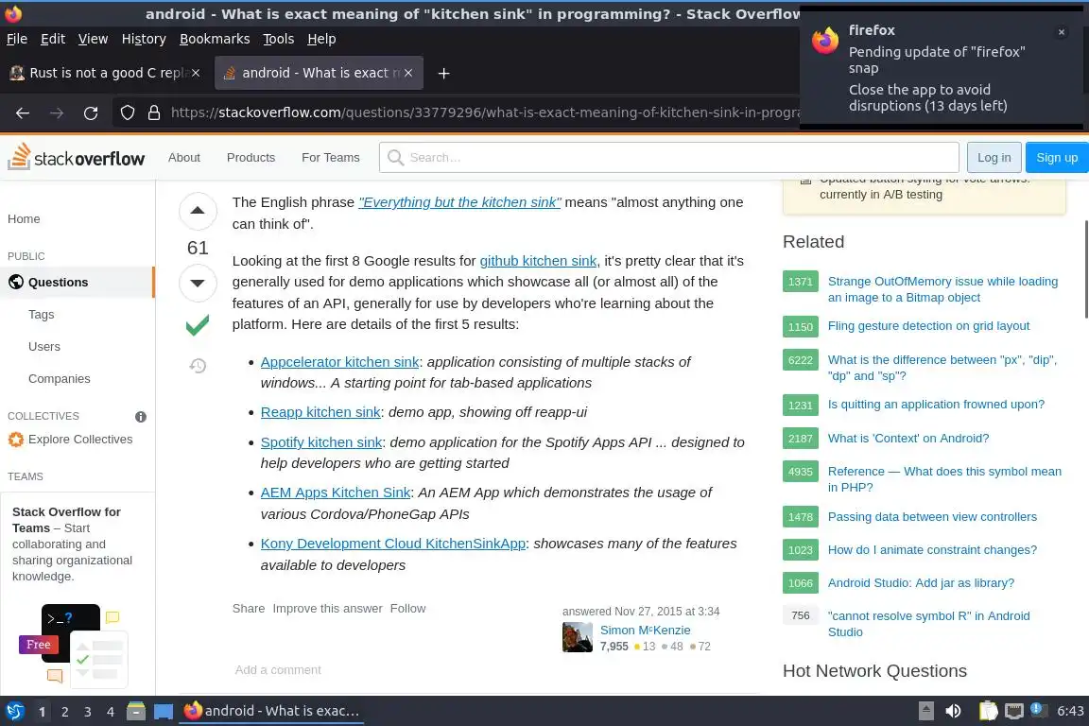Viewport: 1089px width, 726px height.
Task: Upvote the answer with the up arrow
Action: (198, 211)
